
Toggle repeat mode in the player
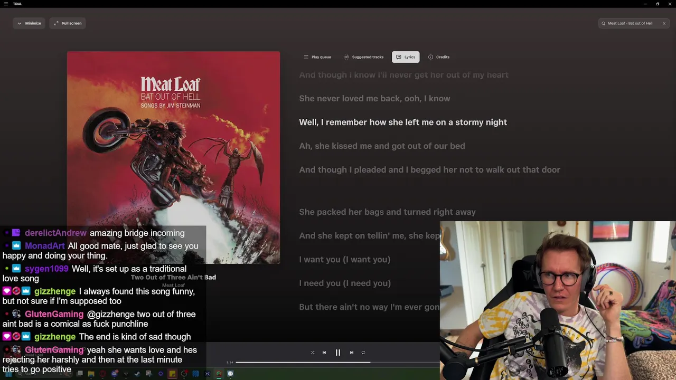pos(363,353)
